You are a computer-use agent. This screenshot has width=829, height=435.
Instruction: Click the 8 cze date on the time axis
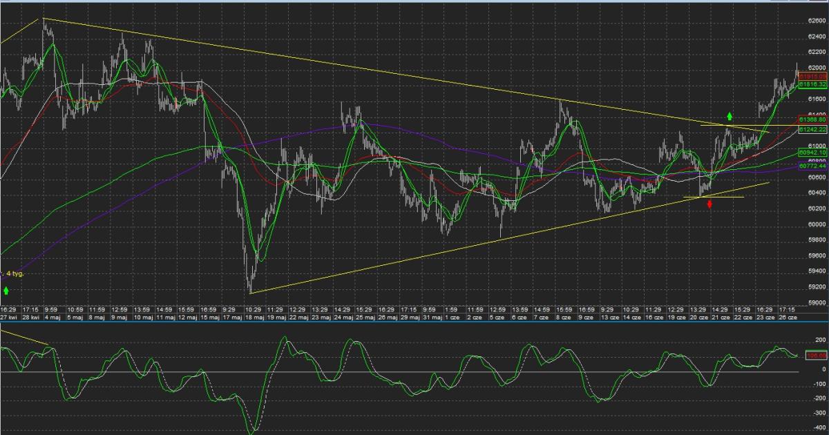tap(562, 318)
